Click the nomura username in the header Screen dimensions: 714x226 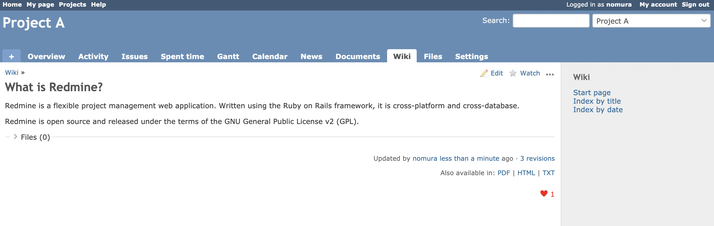[619, 5]
